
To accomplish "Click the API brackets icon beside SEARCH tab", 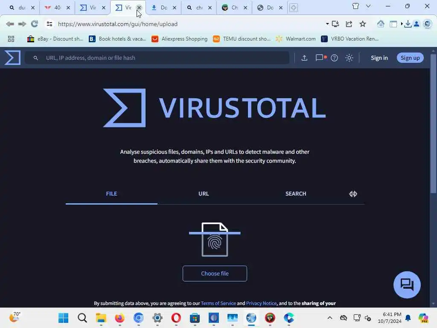I will pyautogui.click(x=353, y=194).
